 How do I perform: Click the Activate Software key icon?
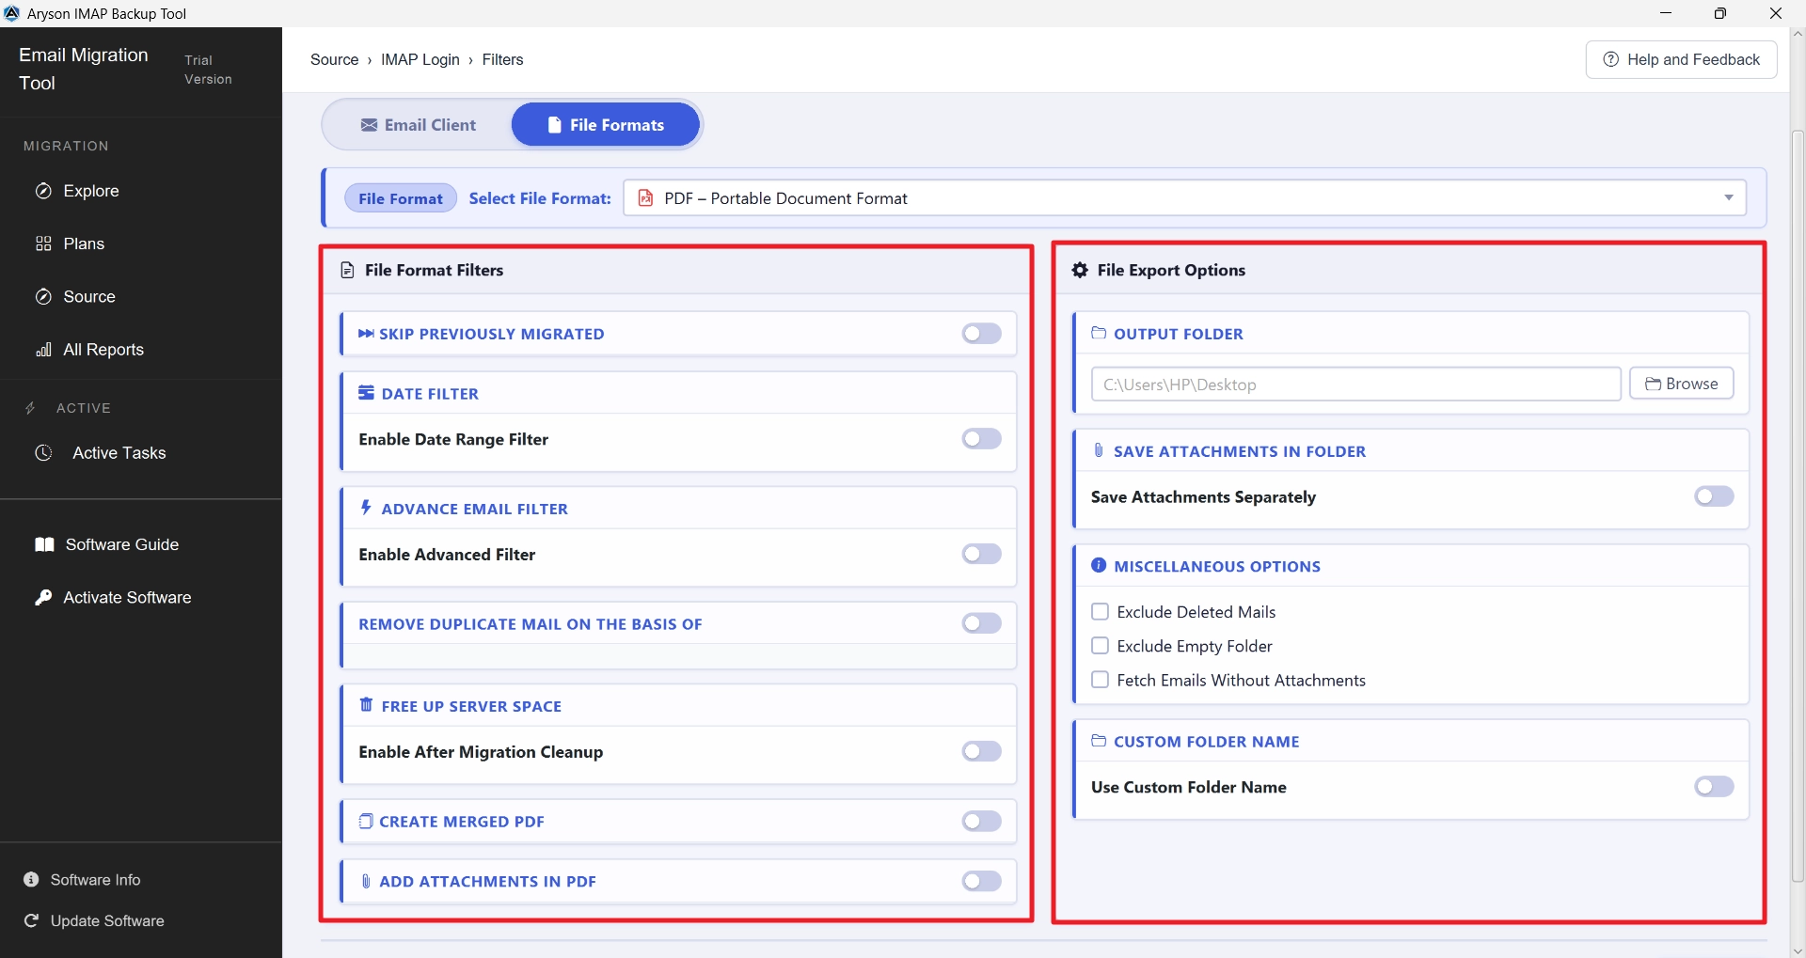click(43, 598)
